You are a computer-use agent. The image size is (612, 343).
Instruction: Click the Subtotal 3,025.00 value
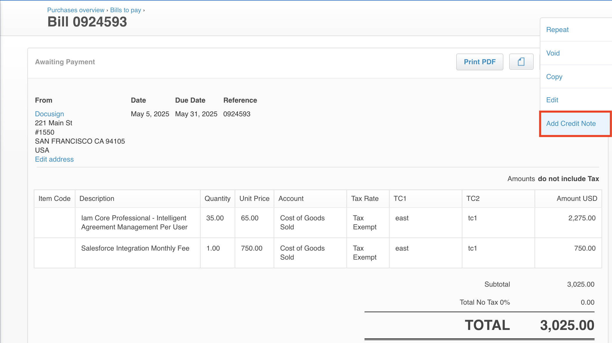[581, 284]
